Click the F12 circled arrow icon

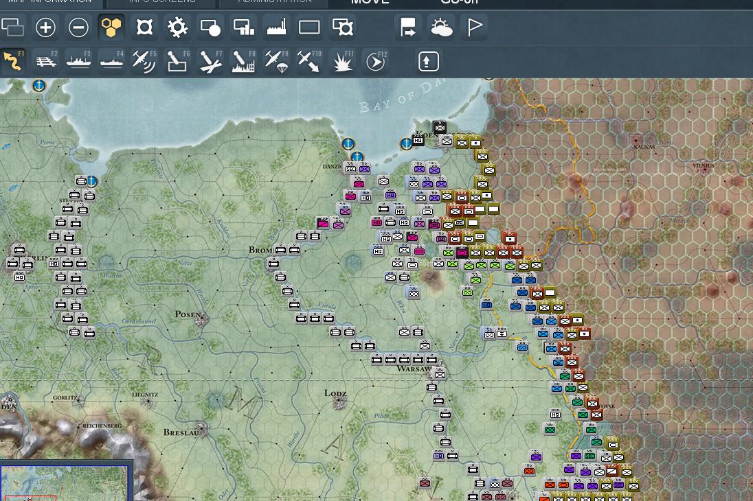point(376,61)
